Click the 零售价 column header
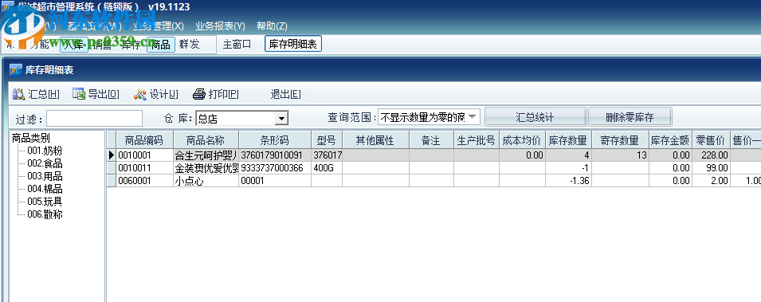Viewport: 761px width, 302px height. tap(710, 140)
